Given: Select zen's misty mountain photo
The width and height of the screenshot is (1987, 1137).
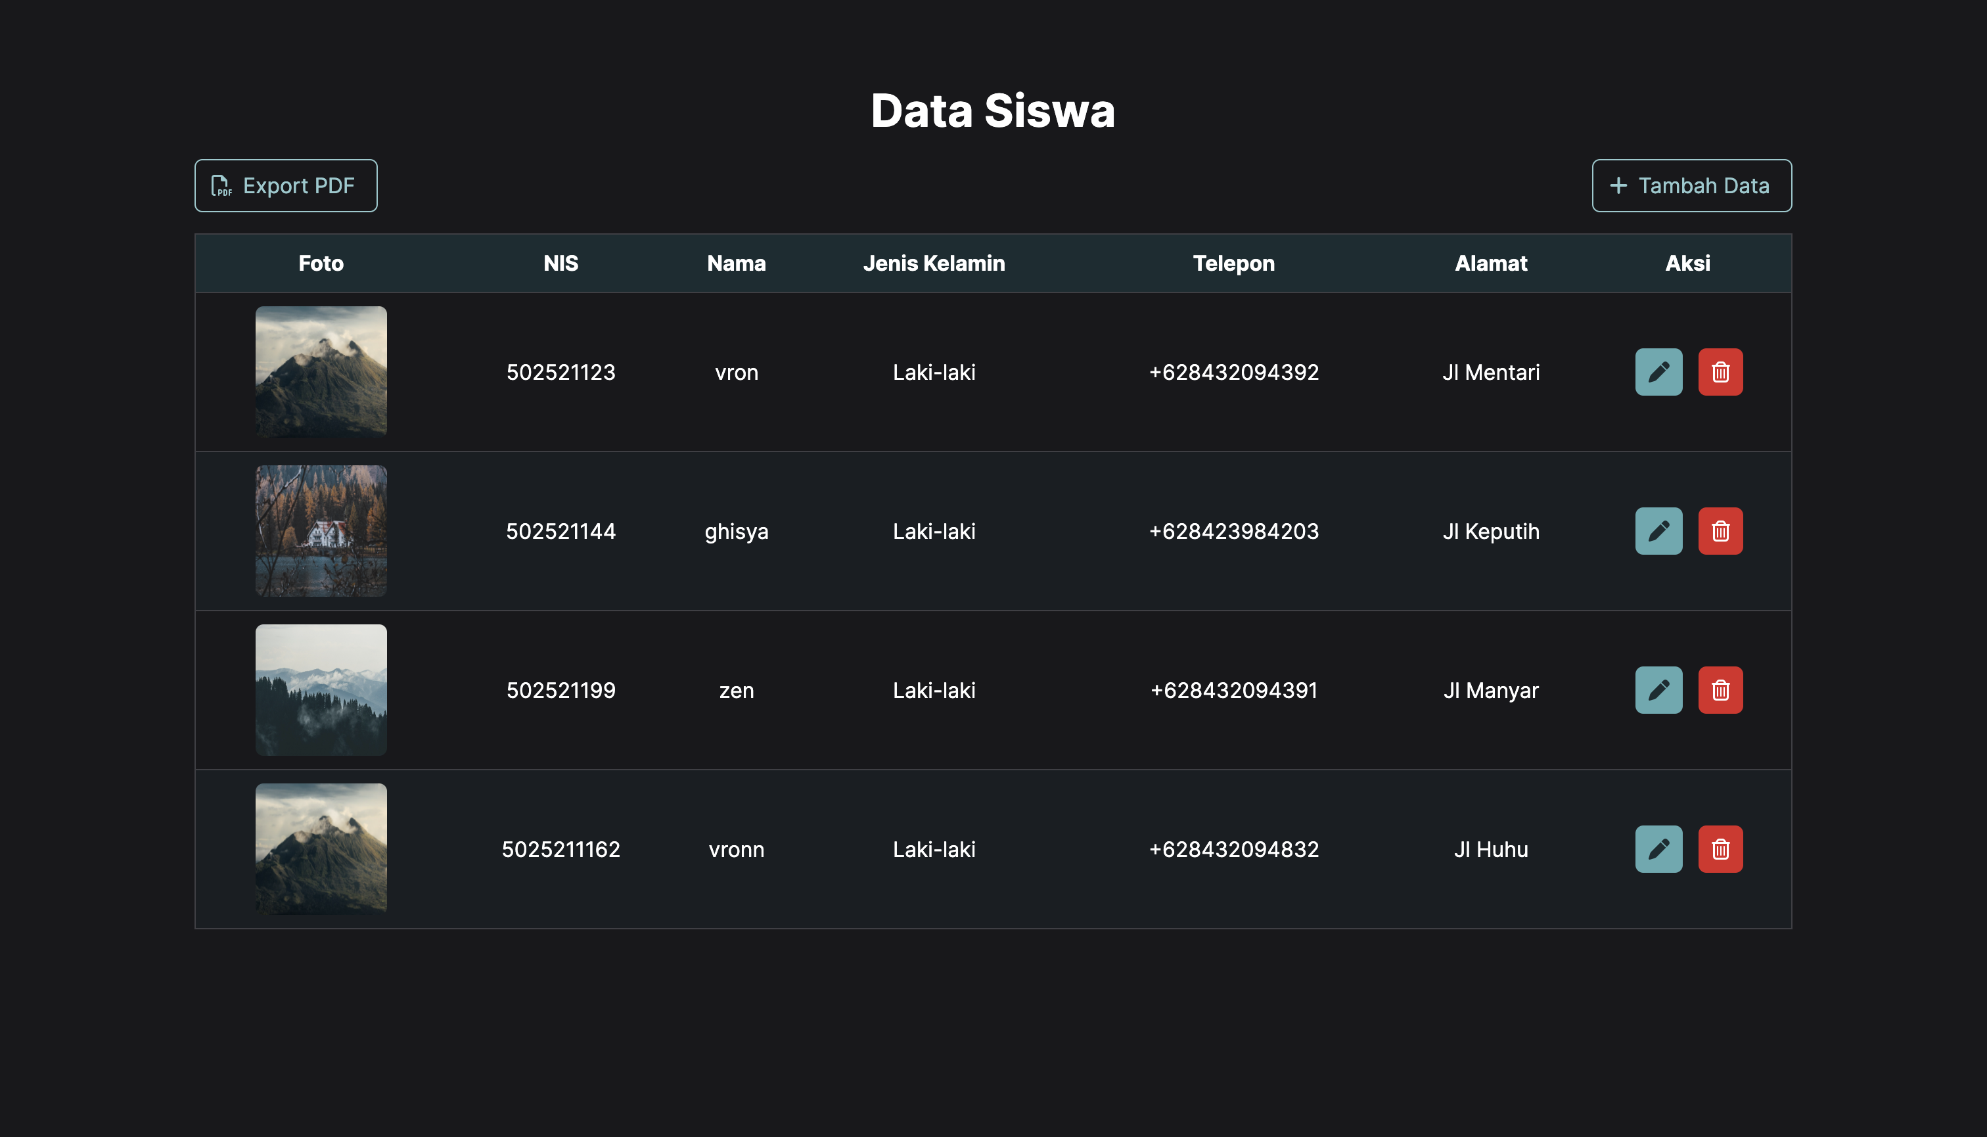Looking at the screenshot, I should pyautogui.click(x=321, y=689).
